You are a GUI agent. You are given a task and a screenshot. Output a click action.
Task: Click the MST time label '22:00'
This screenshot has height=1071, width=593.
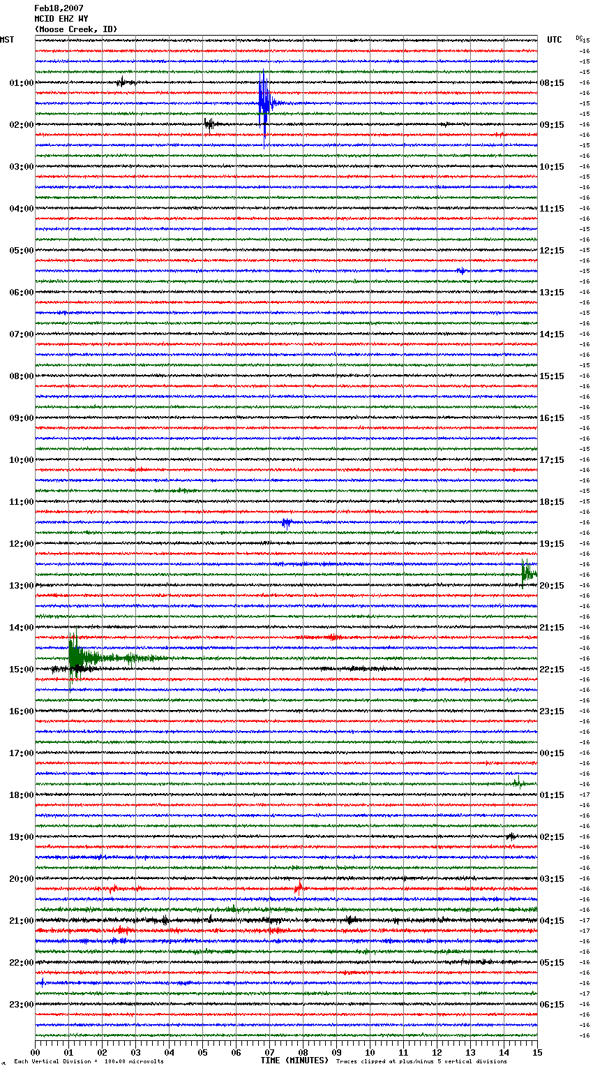click(x=22, y=963)
